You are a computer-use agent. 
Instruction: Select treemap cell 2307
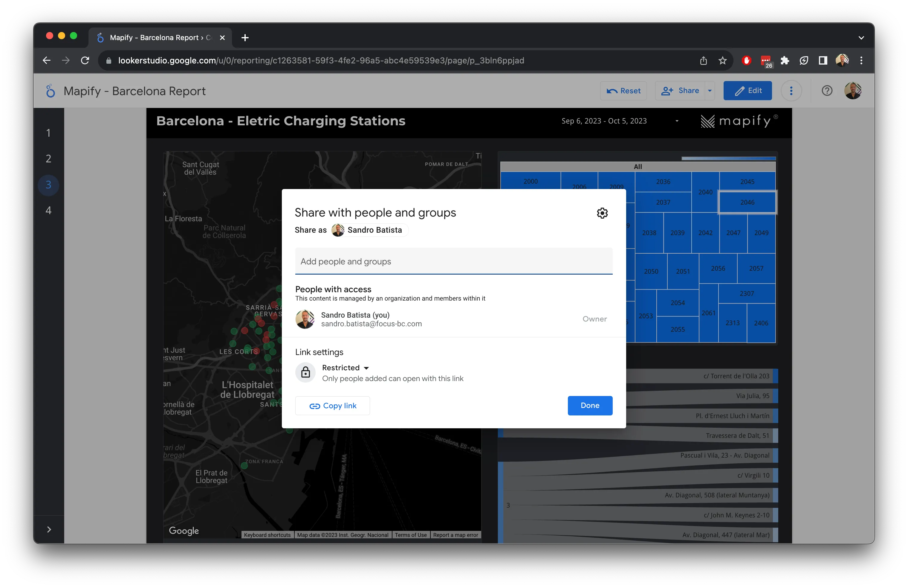[x=747, y=294]
